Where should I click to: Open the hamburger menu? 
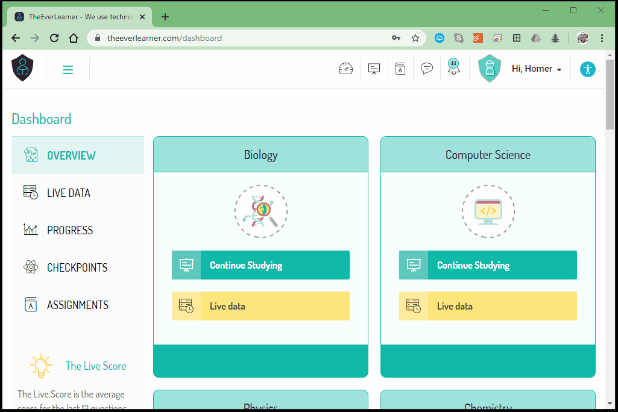pyautogui.click(x=68, y=70)
